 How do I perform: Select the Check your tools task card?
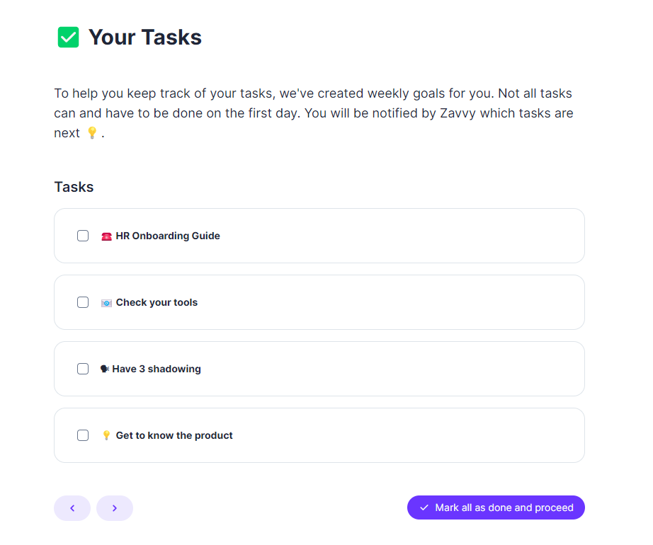319,302
